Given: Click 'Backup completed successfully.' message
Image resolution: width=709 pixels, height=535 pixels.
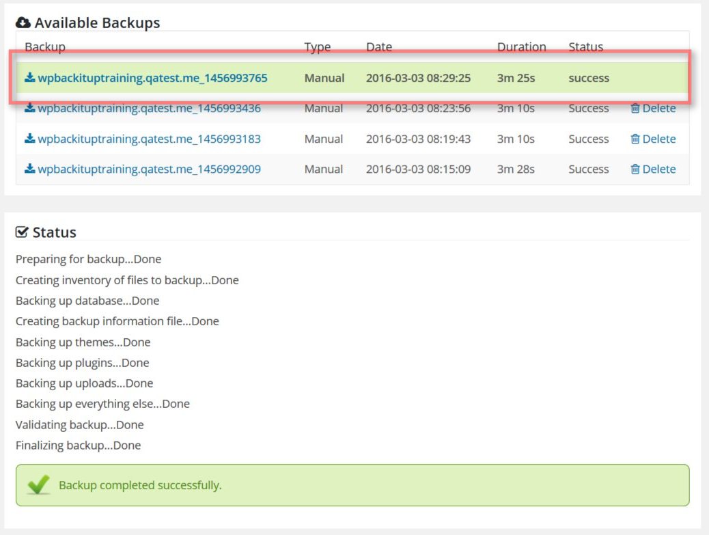Looking at the screenshot, I should (x=140, y=485).
